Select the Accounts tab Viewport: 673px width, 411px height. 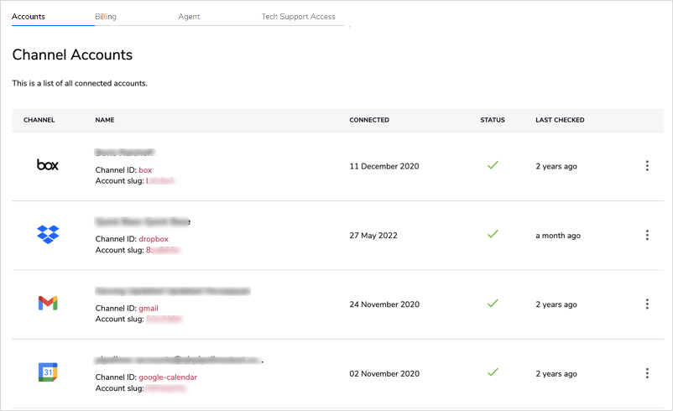[29, 16]
